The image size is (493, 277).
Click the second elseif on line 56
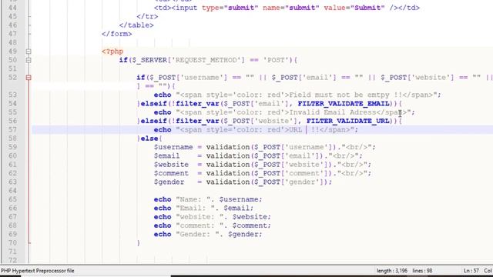point(153,121)
